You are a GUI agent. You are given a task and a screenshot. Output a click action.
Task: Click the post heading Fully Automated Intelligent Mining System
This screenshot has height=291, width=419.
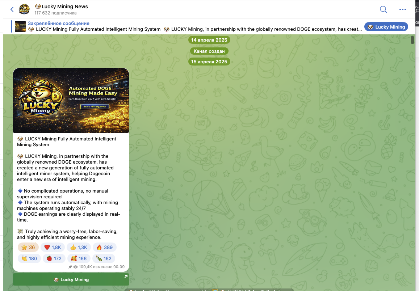click(67, 142)
